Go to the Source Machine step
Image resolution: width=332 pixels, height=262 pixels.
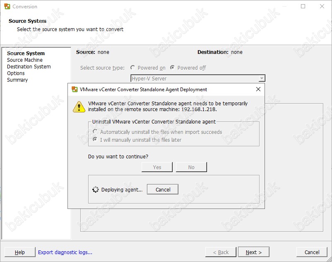point(25,60)
